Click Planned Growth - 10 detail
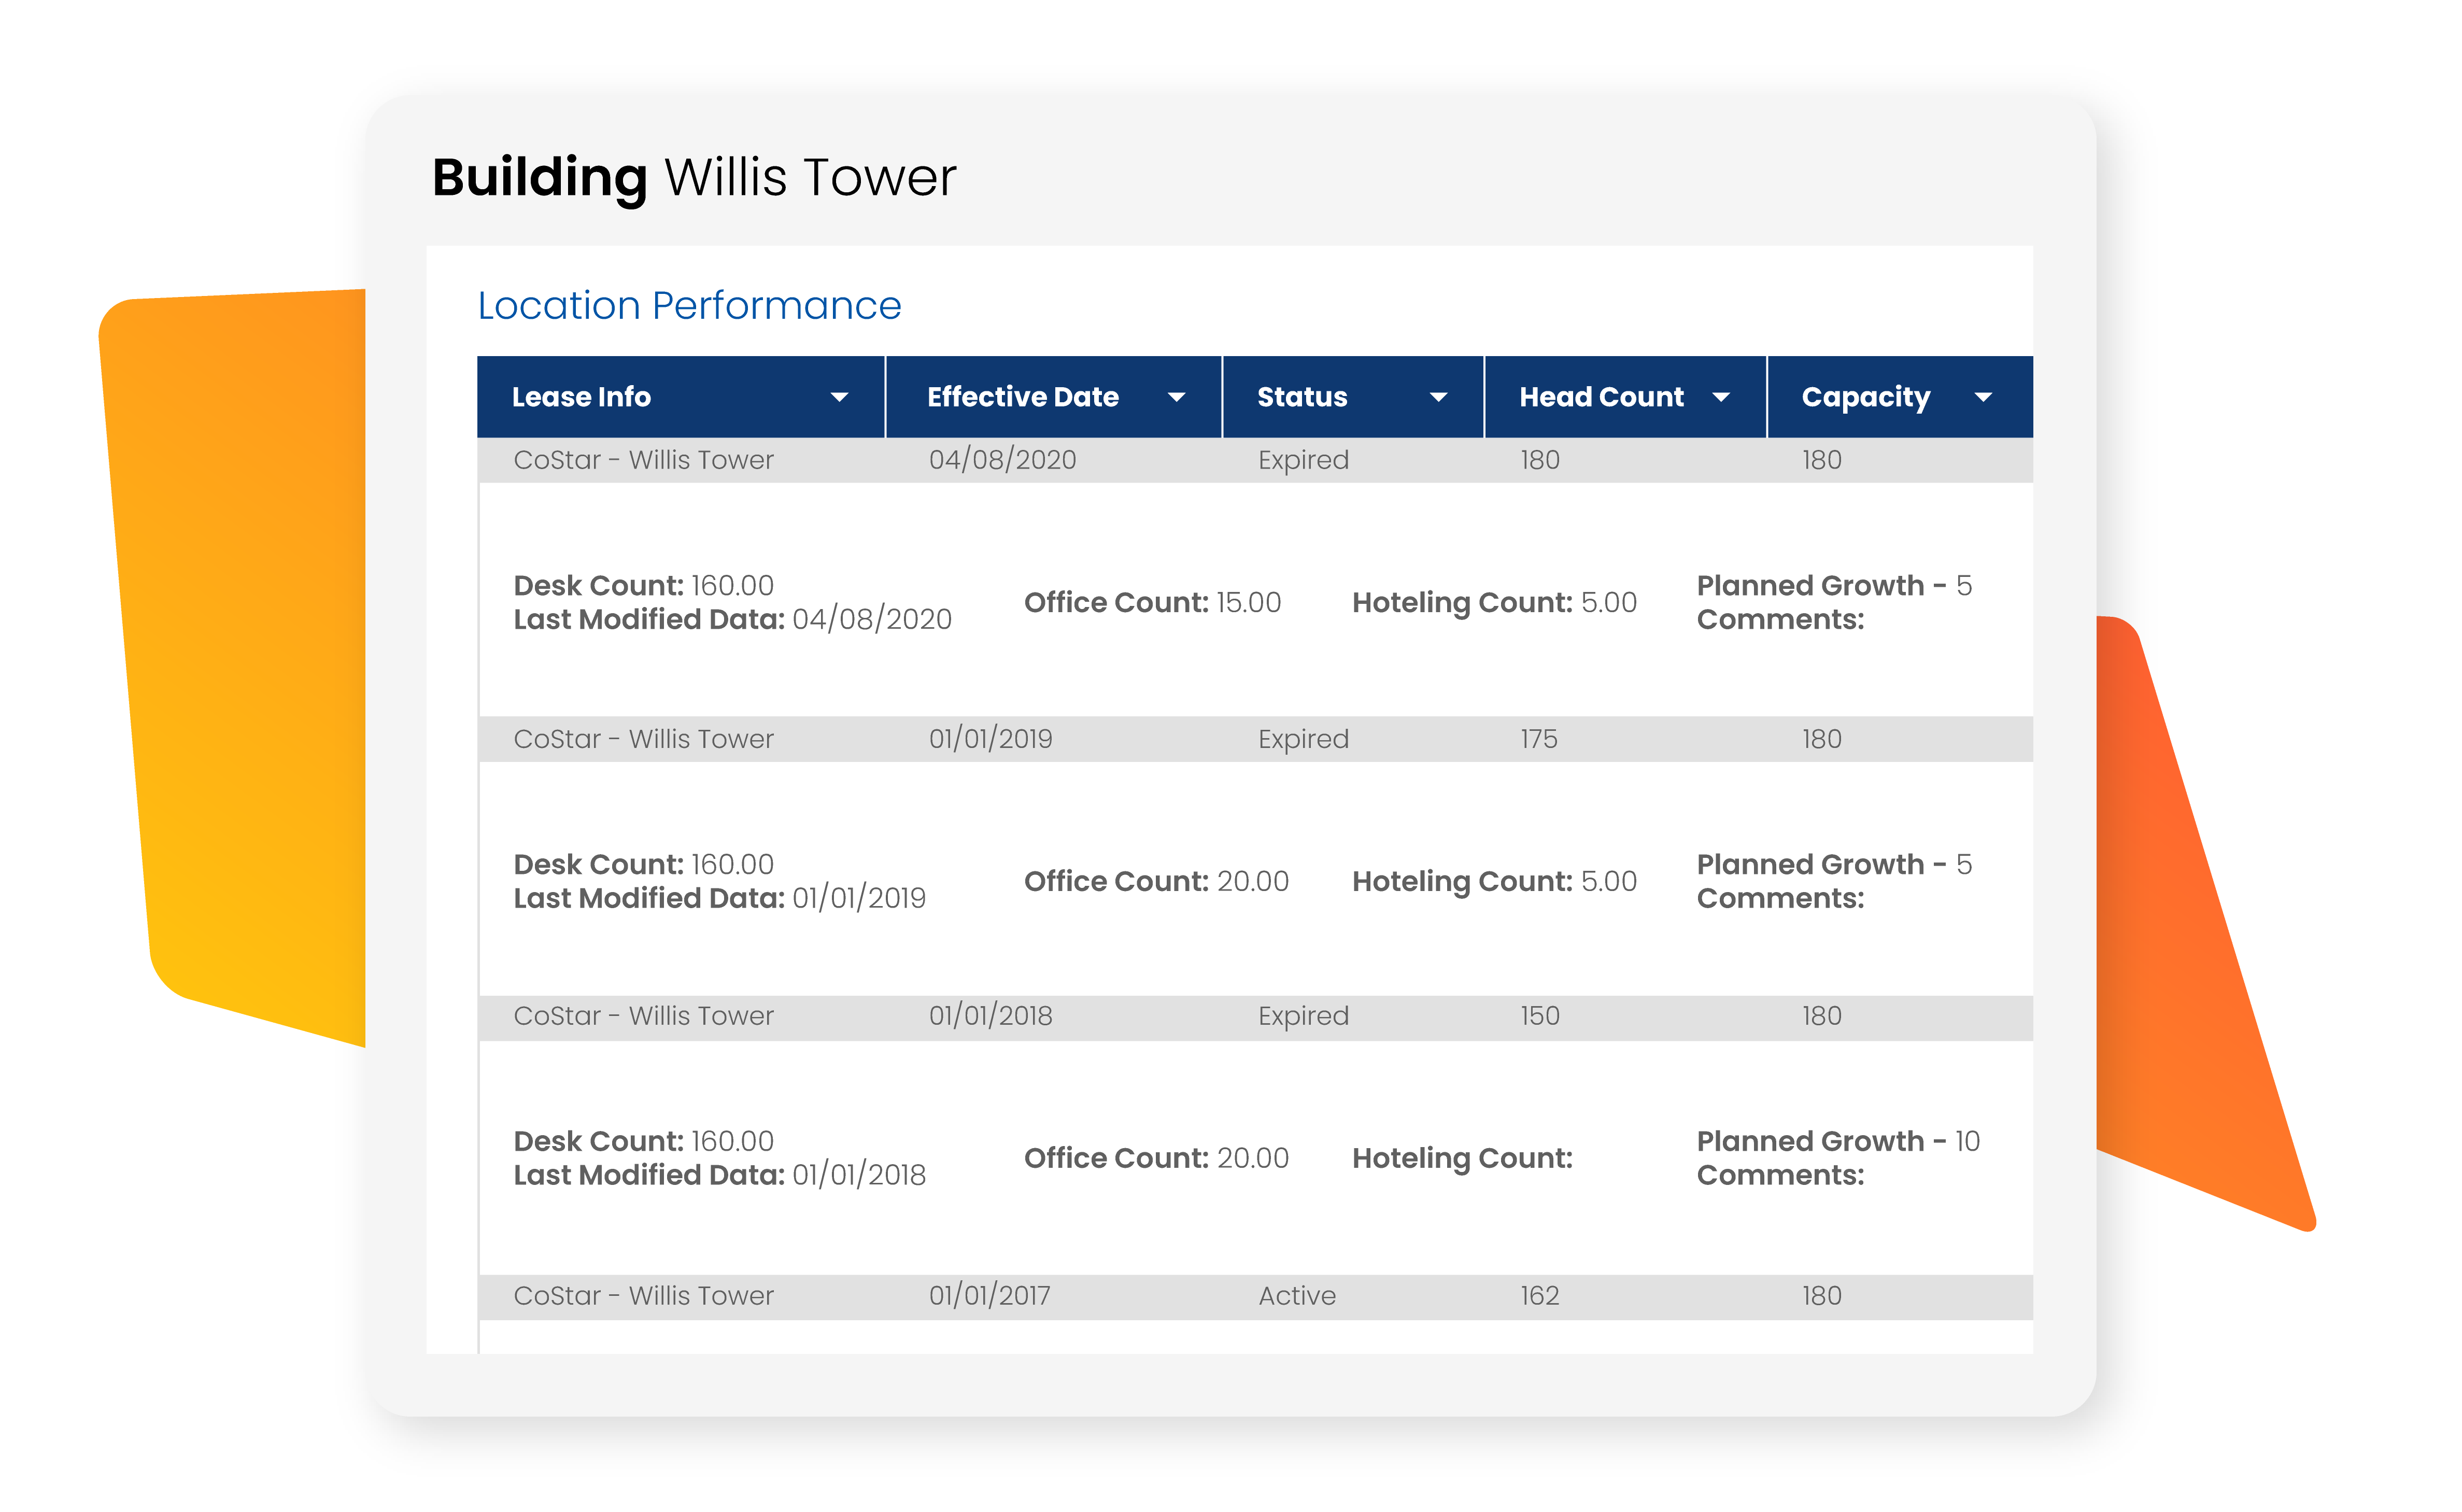2462x1512 pixels. (1838, 1142)
